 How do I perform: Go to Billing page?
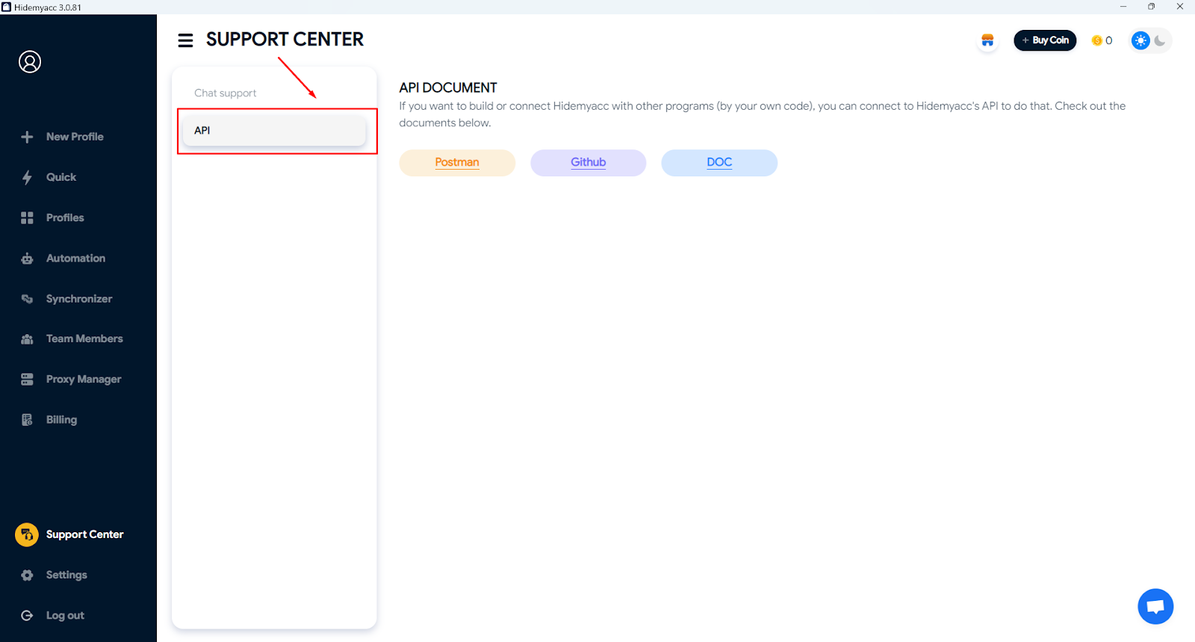61,420
